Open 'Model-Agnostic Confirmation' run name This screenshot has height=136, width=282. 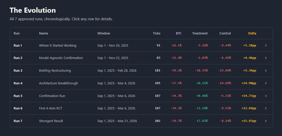click(61, 58)
